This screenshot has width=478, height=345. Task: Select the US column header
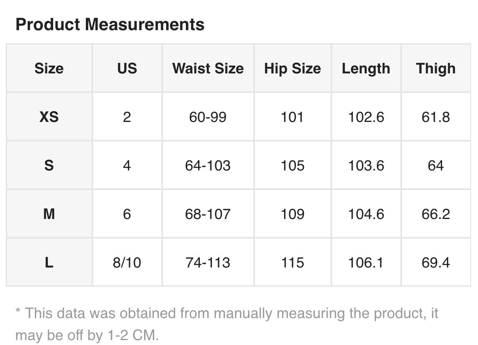127,69
